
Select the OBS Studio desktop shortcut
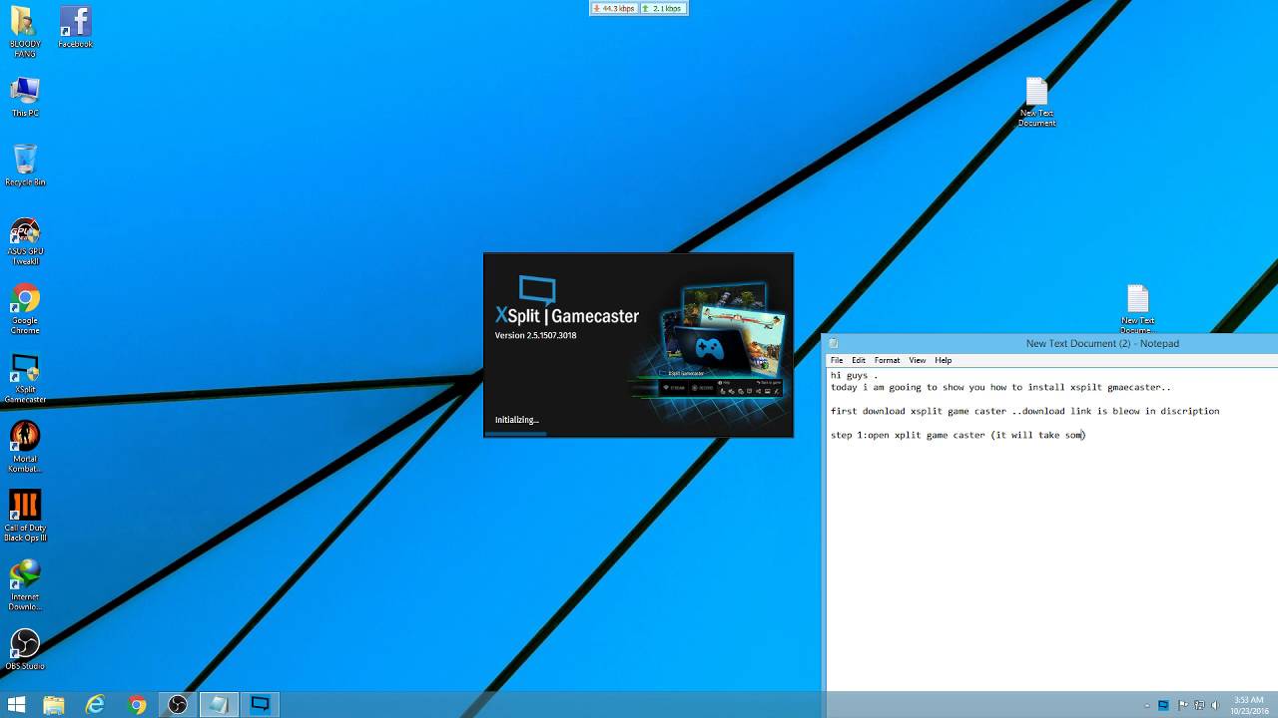(24, 648)
